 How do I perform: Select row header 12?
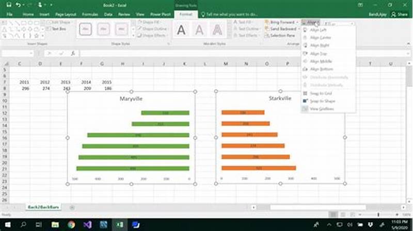(5, 113)
